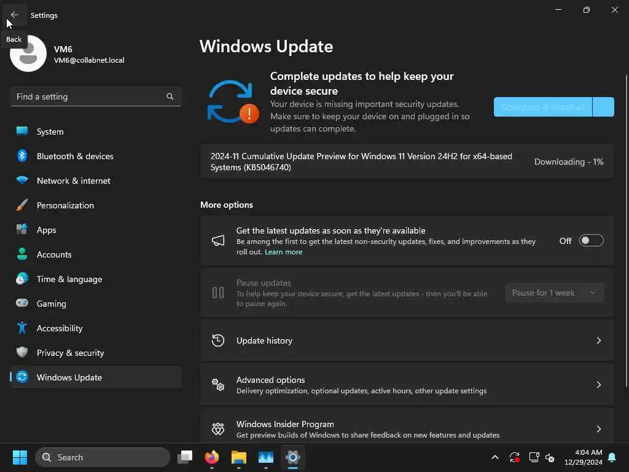
Task: Open the Pause for 1 week dropdown
Action: [x=555, y=293]
